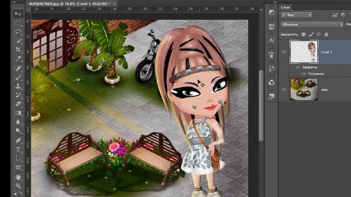Toggle visibility of Тиснение effect

point(303,74)
